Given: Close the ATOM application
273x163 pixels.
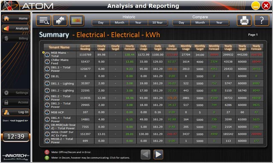Looking at the screenshot, I should tap(266, 6).
